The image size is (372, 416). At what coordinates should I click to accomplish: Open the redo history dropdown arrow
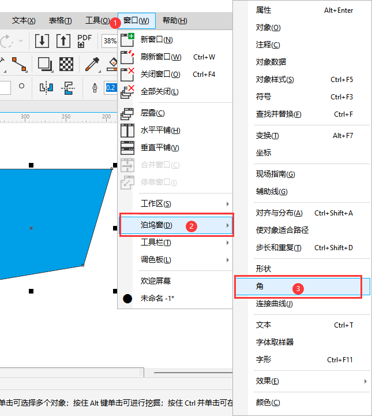pos(21,41)
